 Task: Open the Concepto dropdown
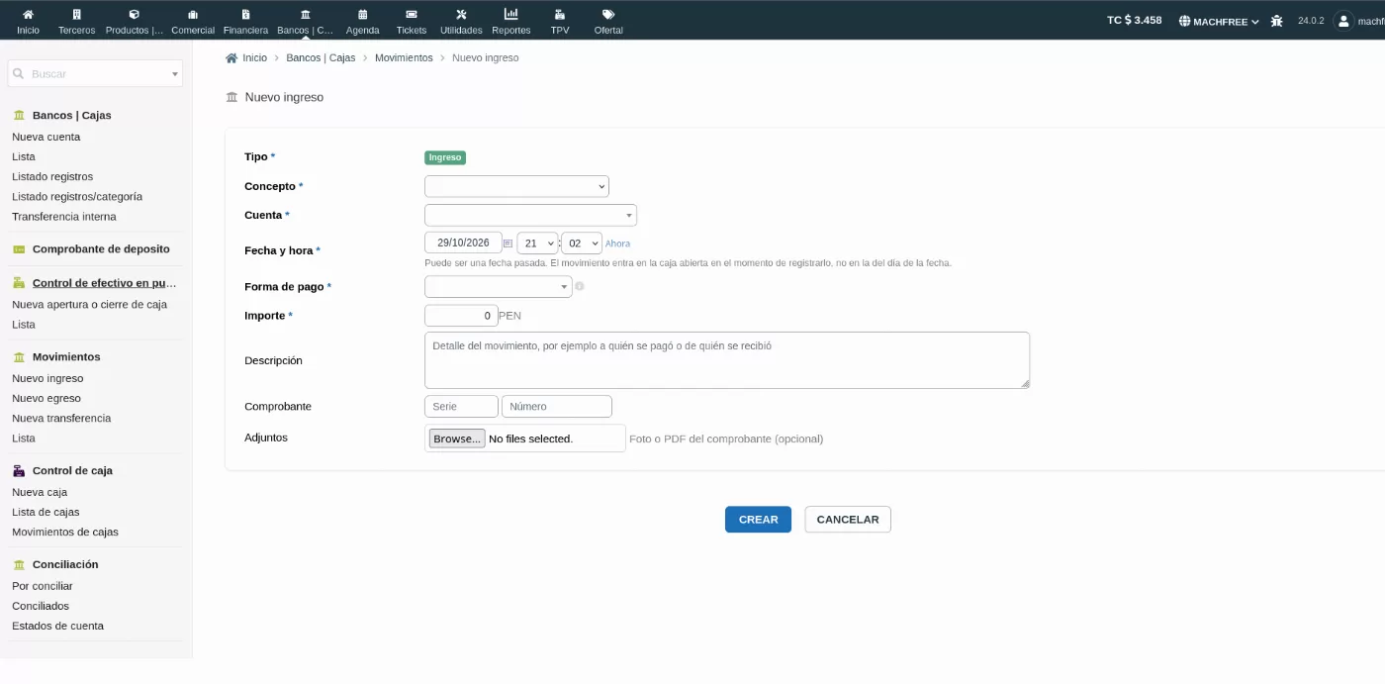point(516,186)
